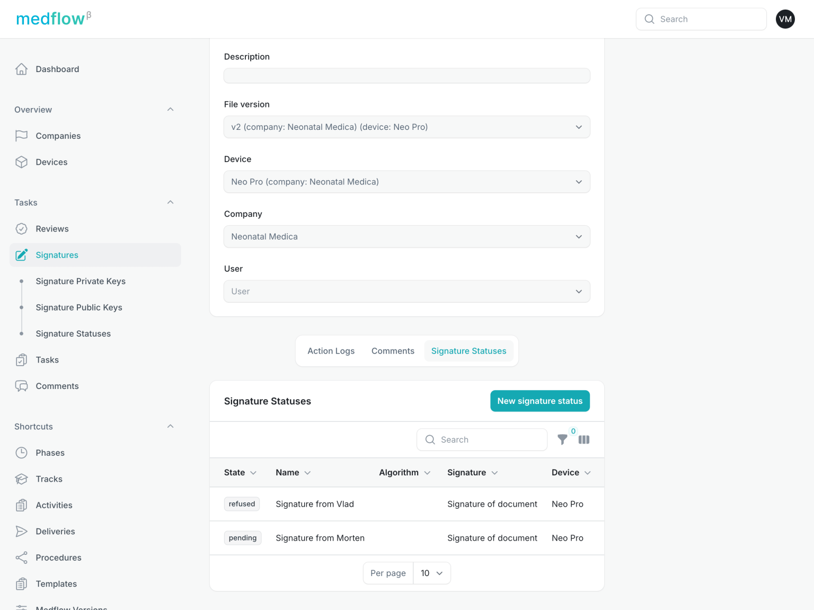Screen dimensions: 814x610
Task: Click the Deliveries paper-plane icon
Action: coord(21,531)
